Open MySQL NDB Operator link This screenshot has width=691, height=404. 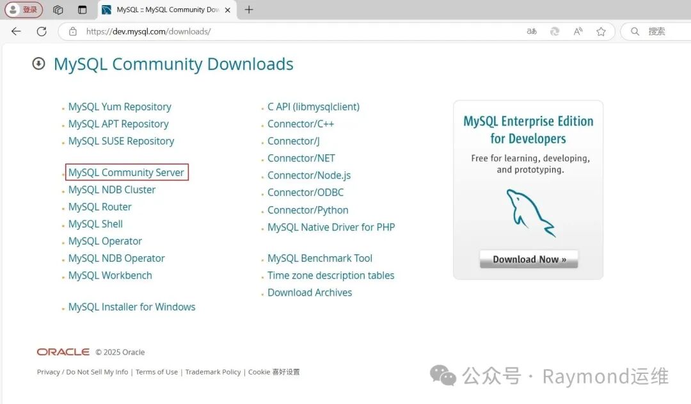click(x=117, y=259)
